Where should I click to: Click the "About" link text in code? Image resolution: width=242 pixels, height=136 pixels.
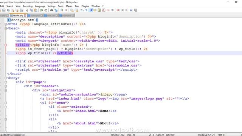[105, 124]
